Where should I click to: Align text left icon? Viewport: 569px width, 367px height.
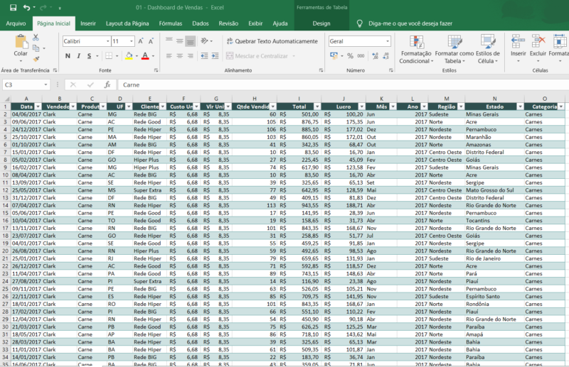(169, 56)
